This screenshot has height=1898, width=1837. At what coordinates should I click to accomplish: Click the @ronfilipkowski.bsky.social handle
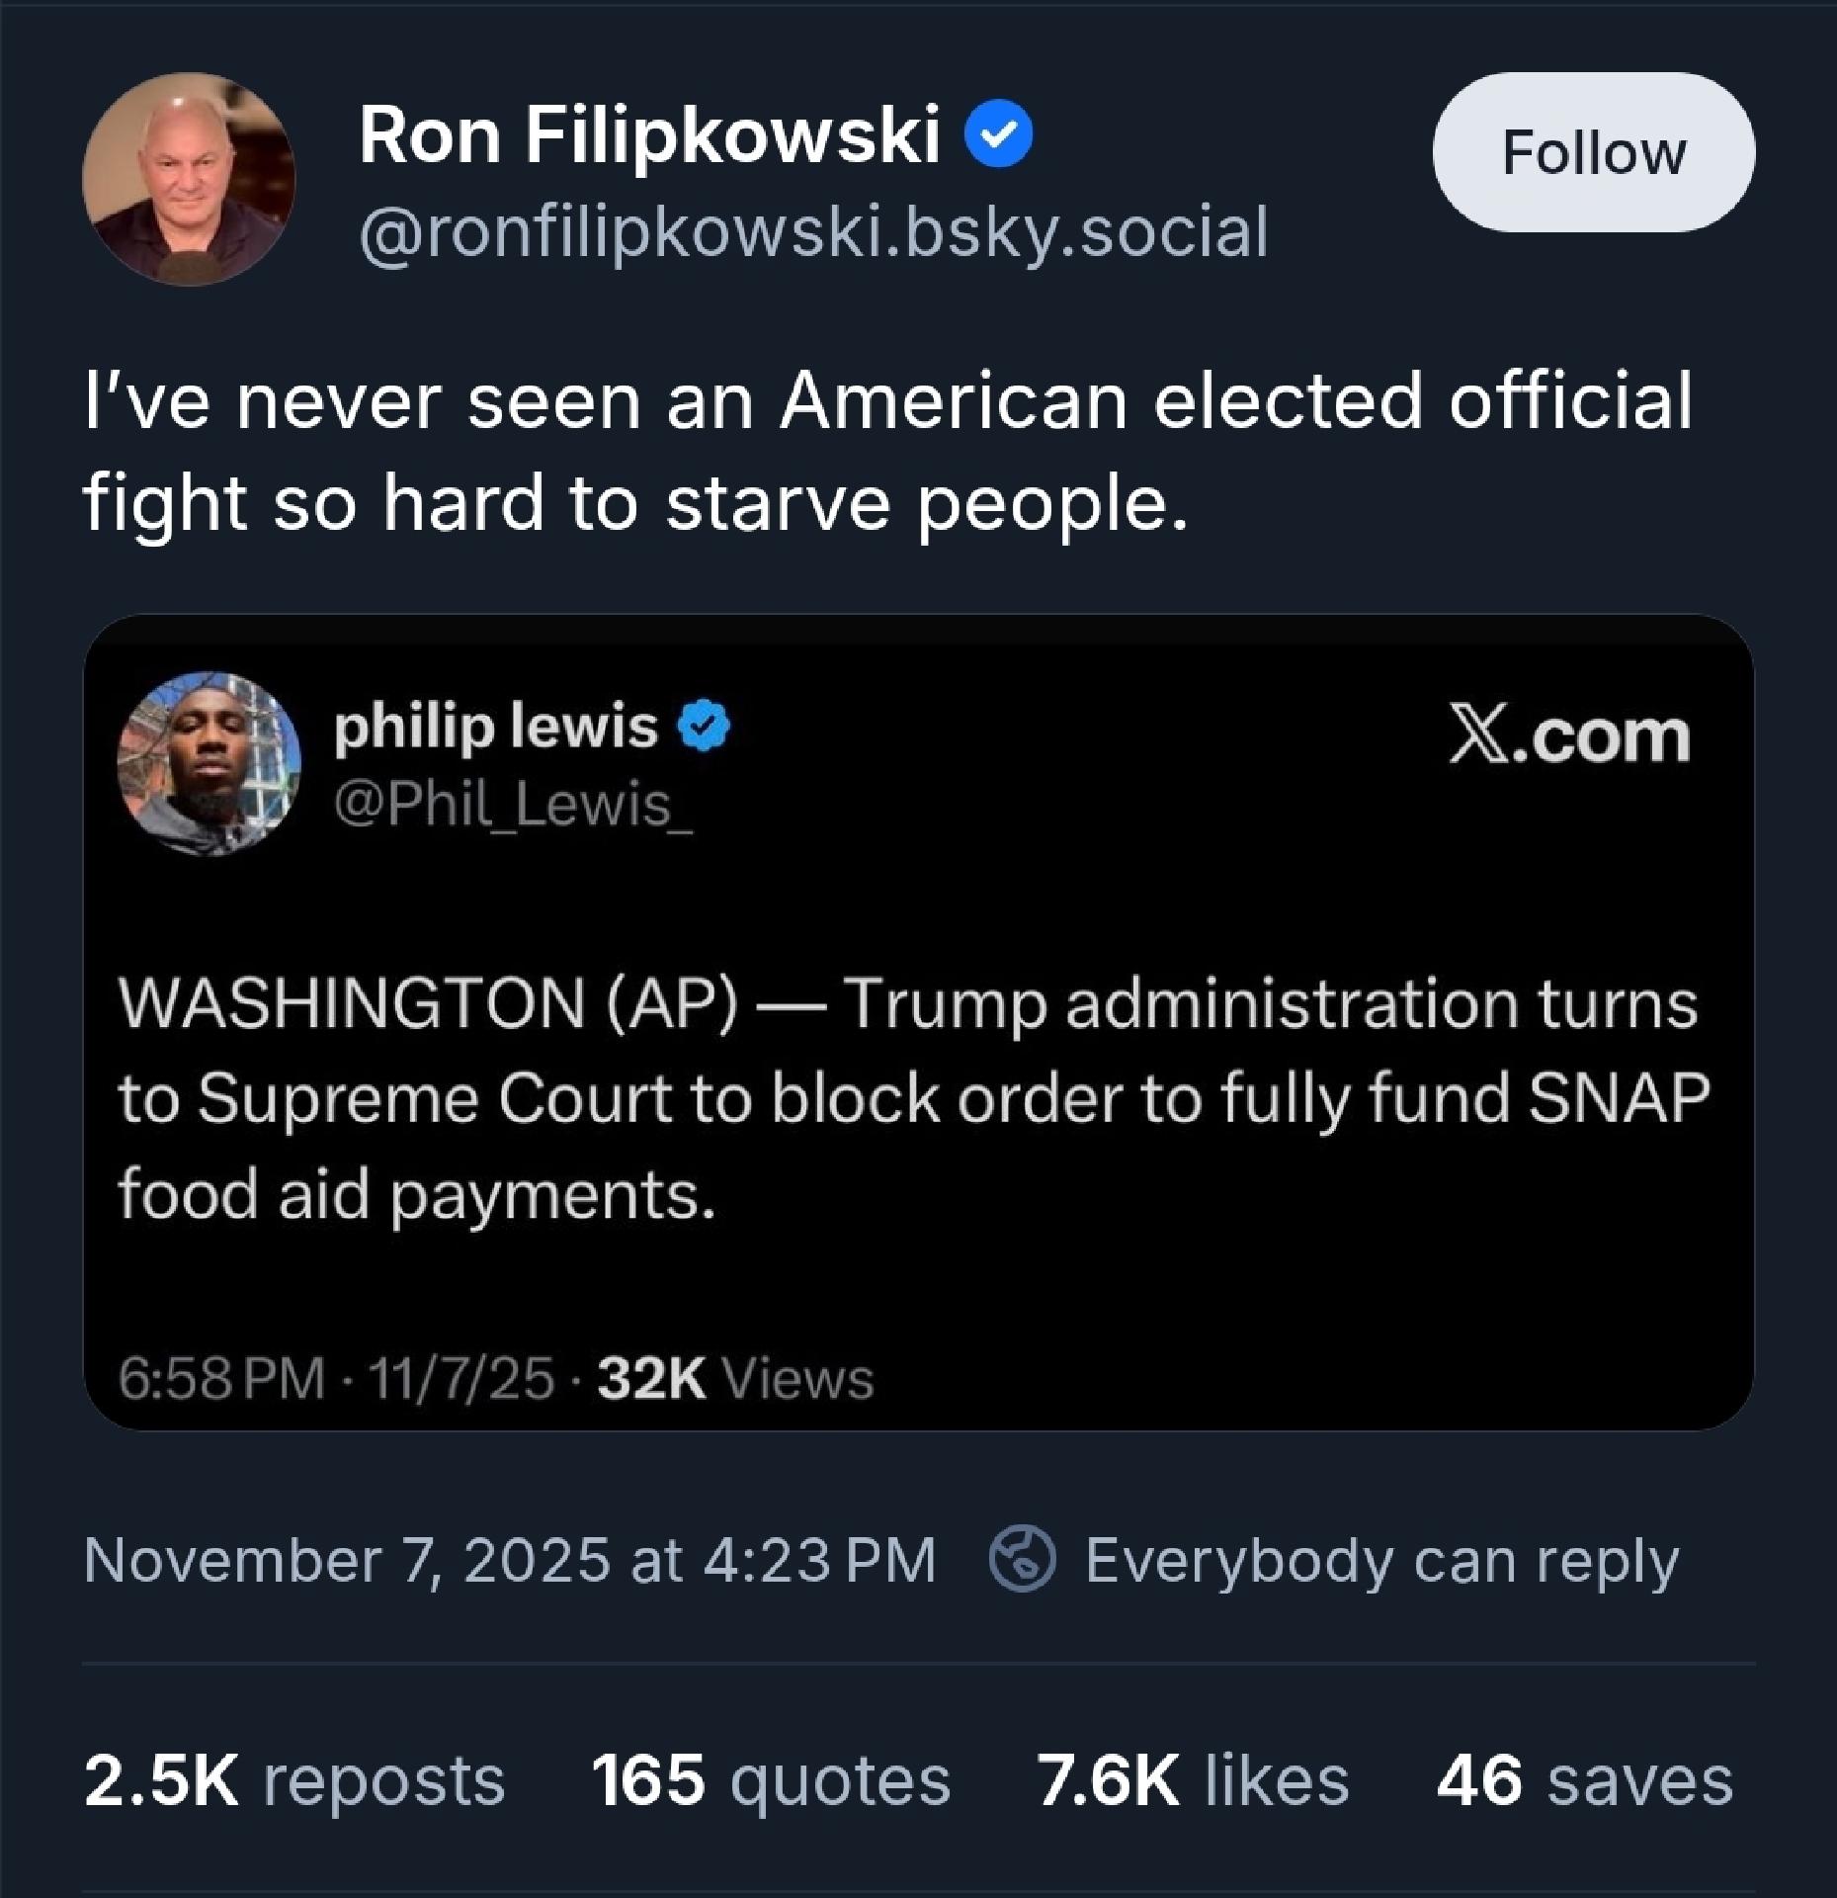(x=812, y=233)
